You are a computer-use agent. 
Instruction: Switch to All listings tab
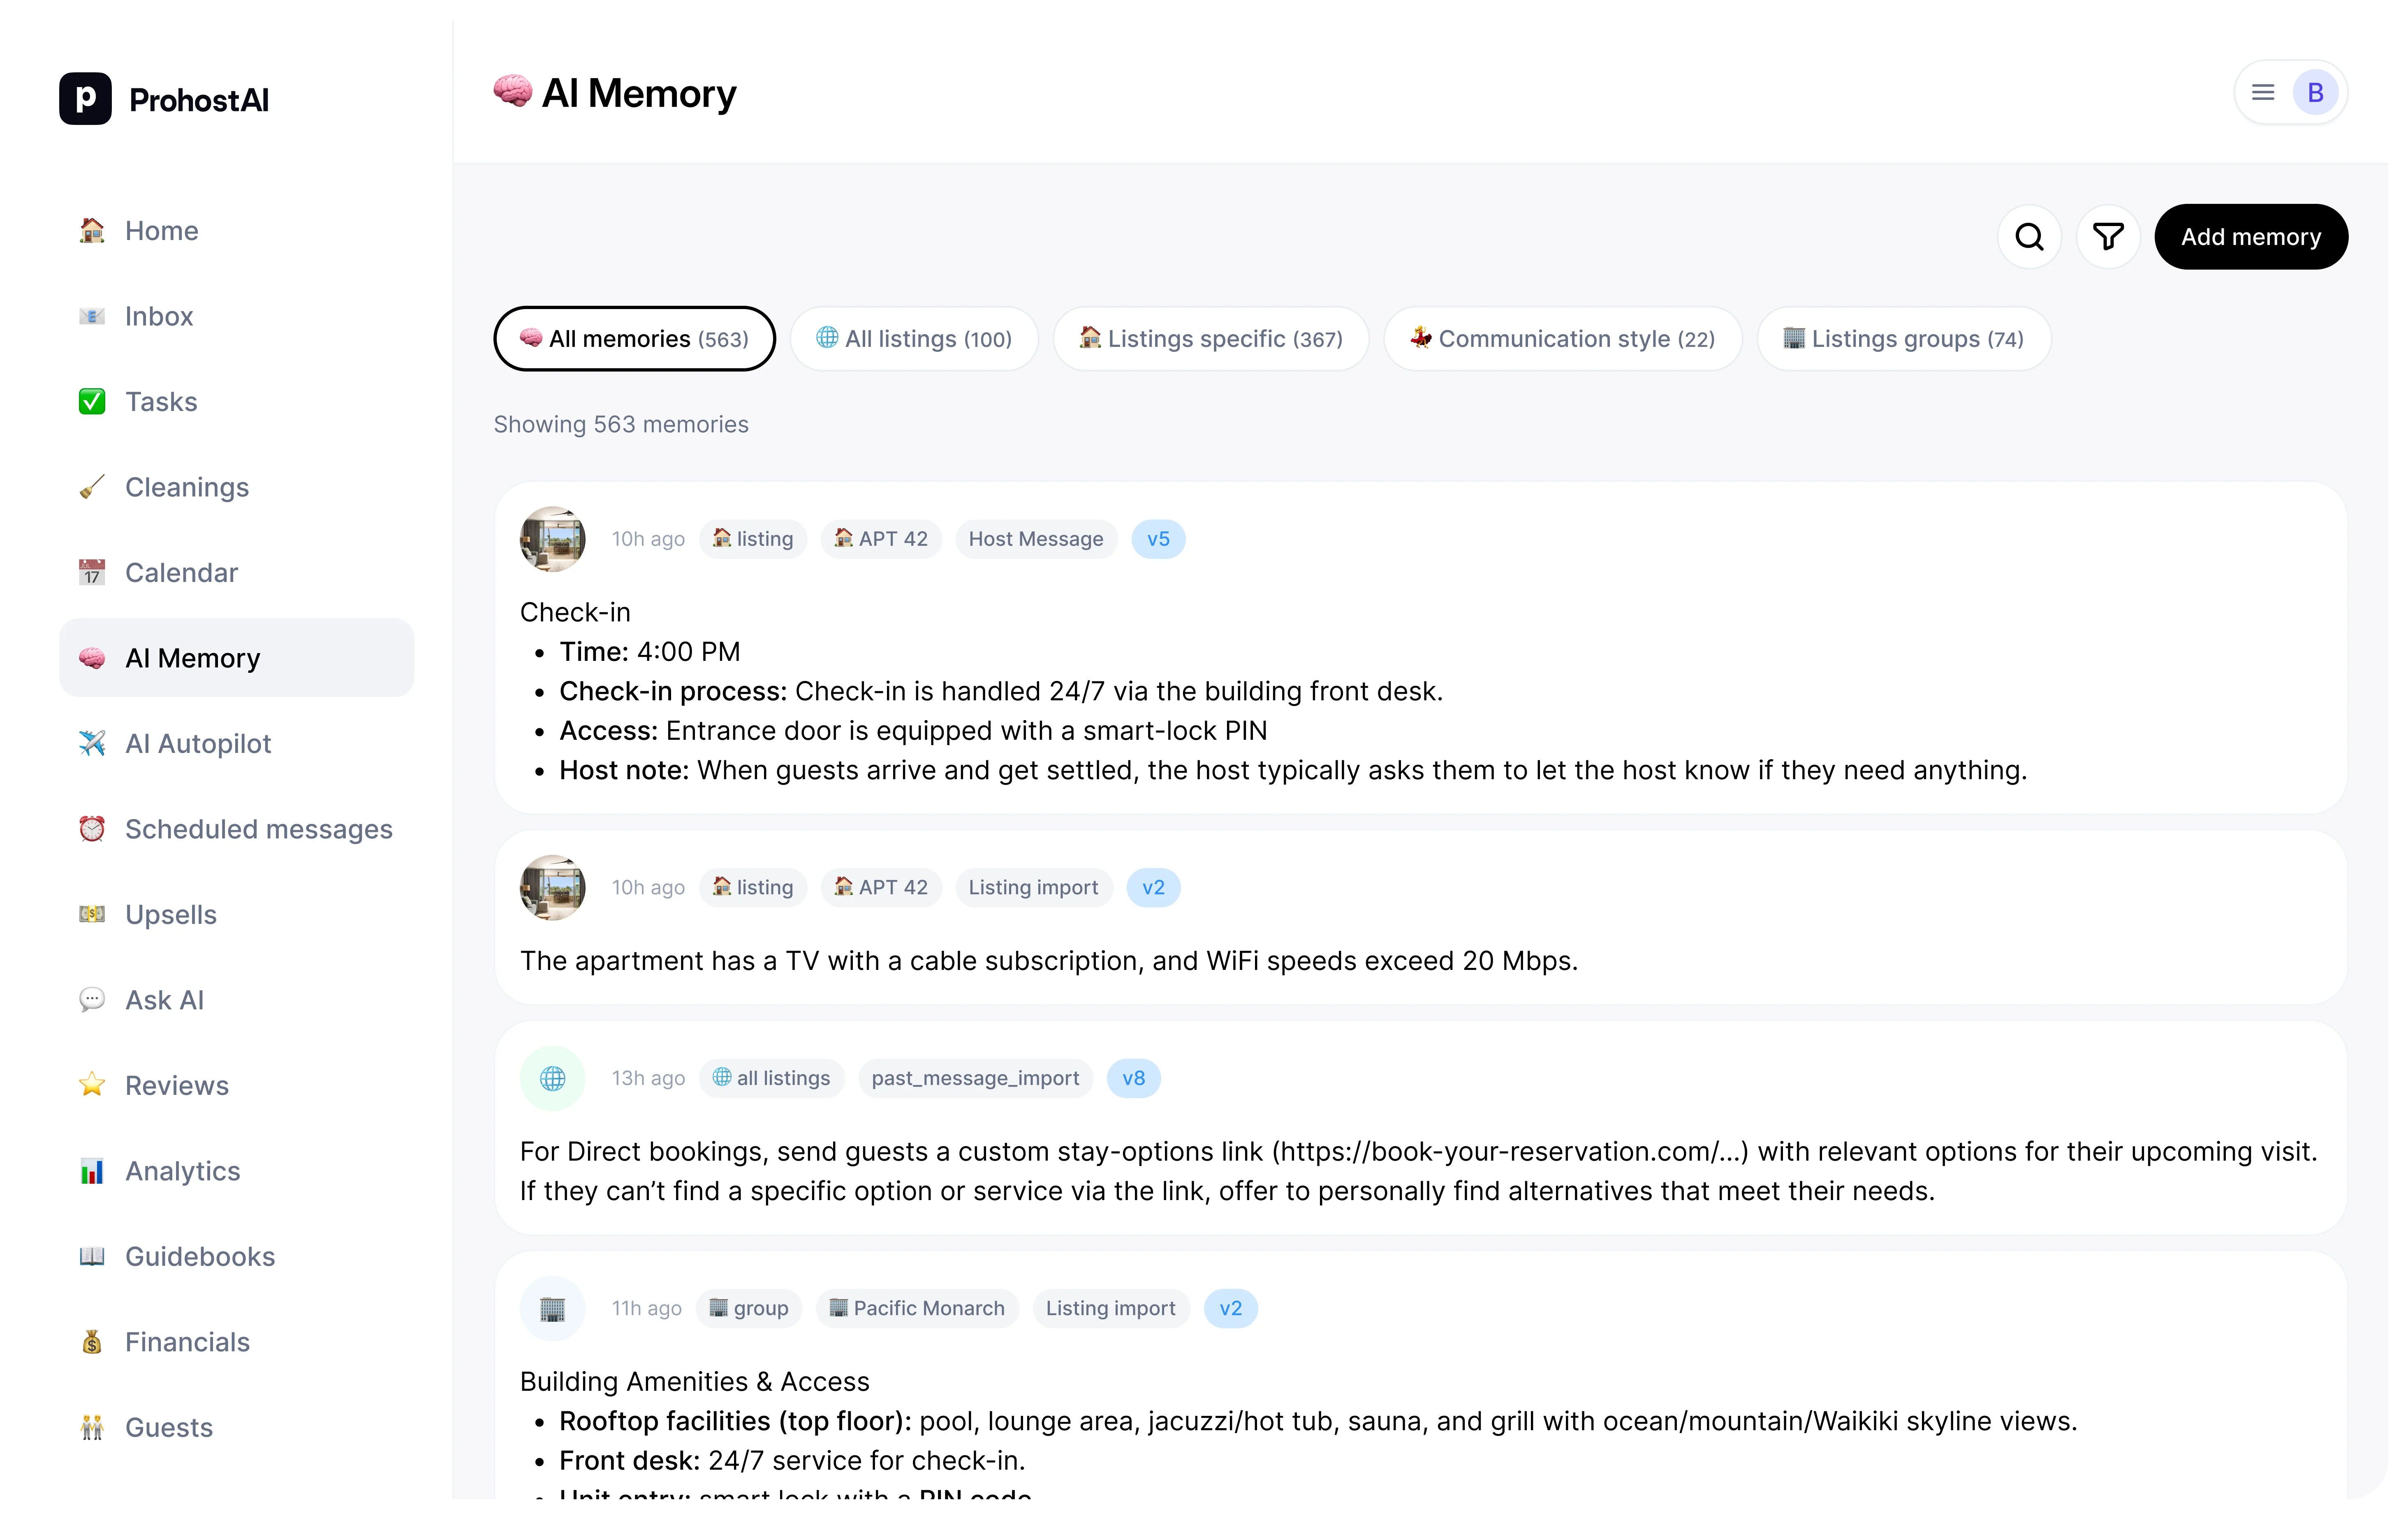[914, 339]
